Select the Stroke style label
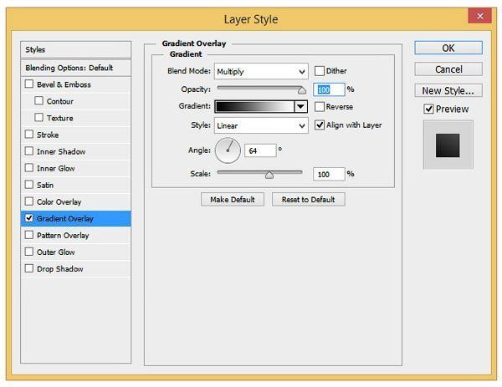 tap(48, 135)
